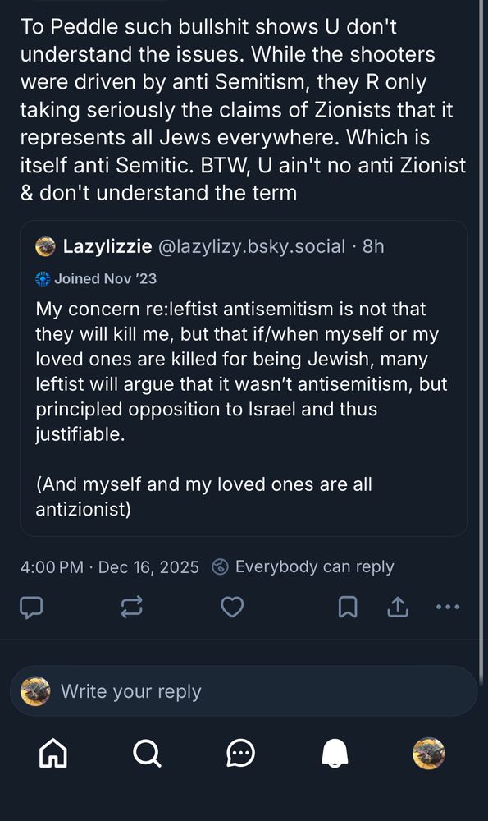The width and height of the screenshot is (488, 821).
Task: Open the Search magnifier icon
Action: 147,752
